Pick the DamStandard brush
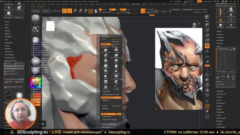This screenshot has height=135, width=240. [106, 66]
